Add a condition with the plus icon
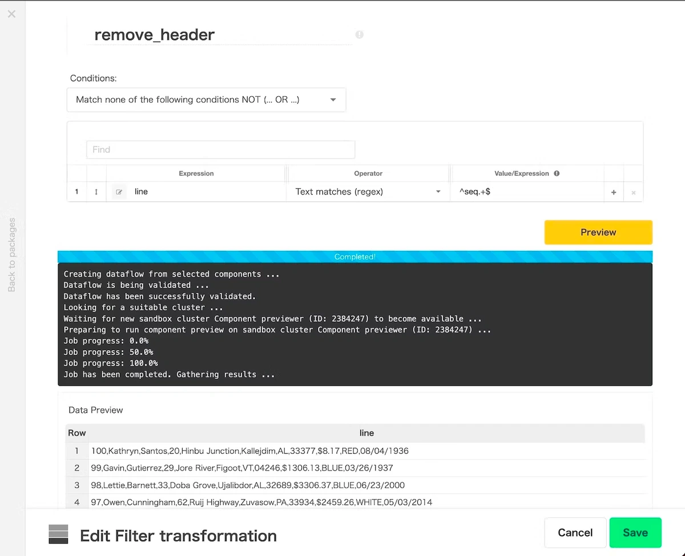This screenshot has width=685, height=556. click(x=614, y=193)
